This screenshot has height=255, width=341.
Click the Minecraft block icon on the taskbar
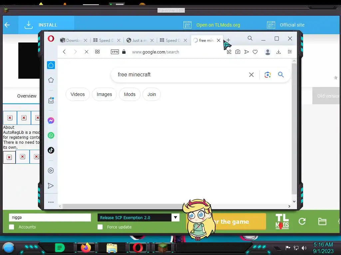pos(163,248)
